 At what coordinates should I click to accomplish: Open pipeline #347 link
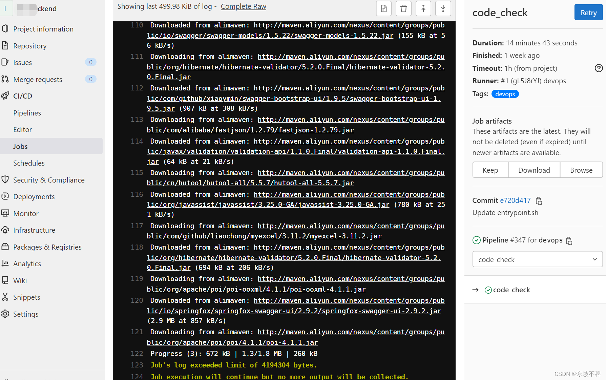tap(518, 240)
